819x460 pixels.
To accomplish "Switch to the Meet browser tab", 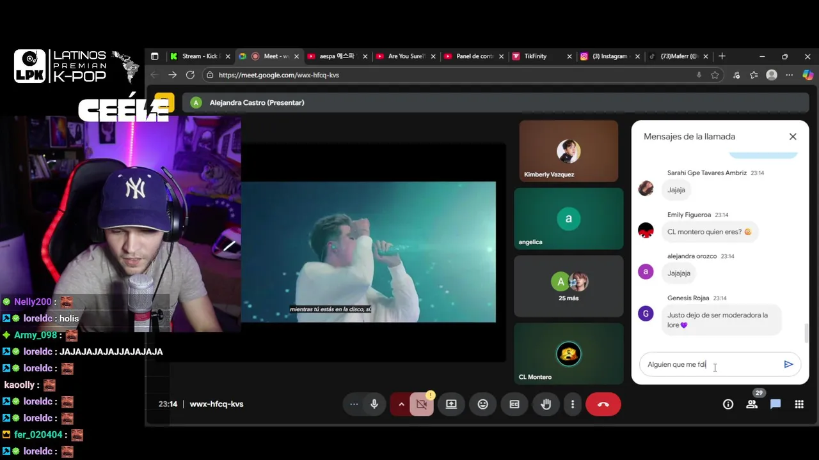I will pyautogui.click(x=269, y=56).
